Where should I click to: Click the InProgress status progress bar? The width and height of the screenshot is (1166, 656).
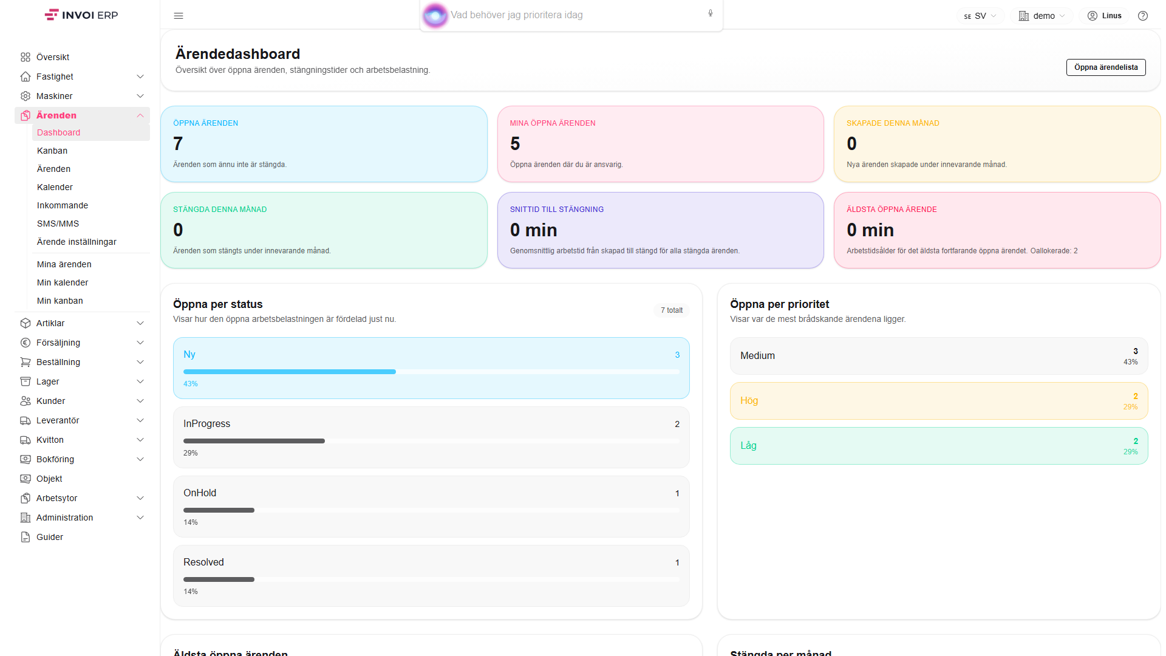pos(431,441)
